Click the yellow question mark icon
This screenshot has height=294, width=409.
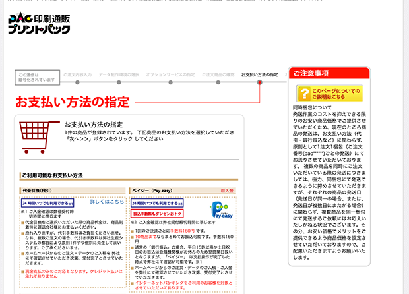pos(304,94)
